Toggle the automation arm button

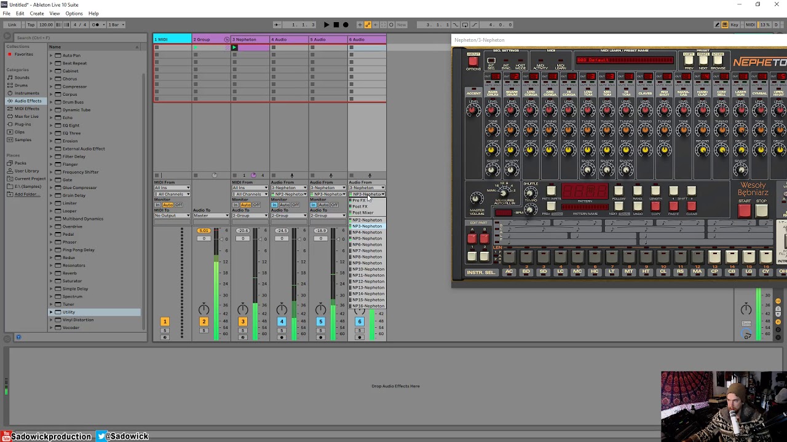368,25
